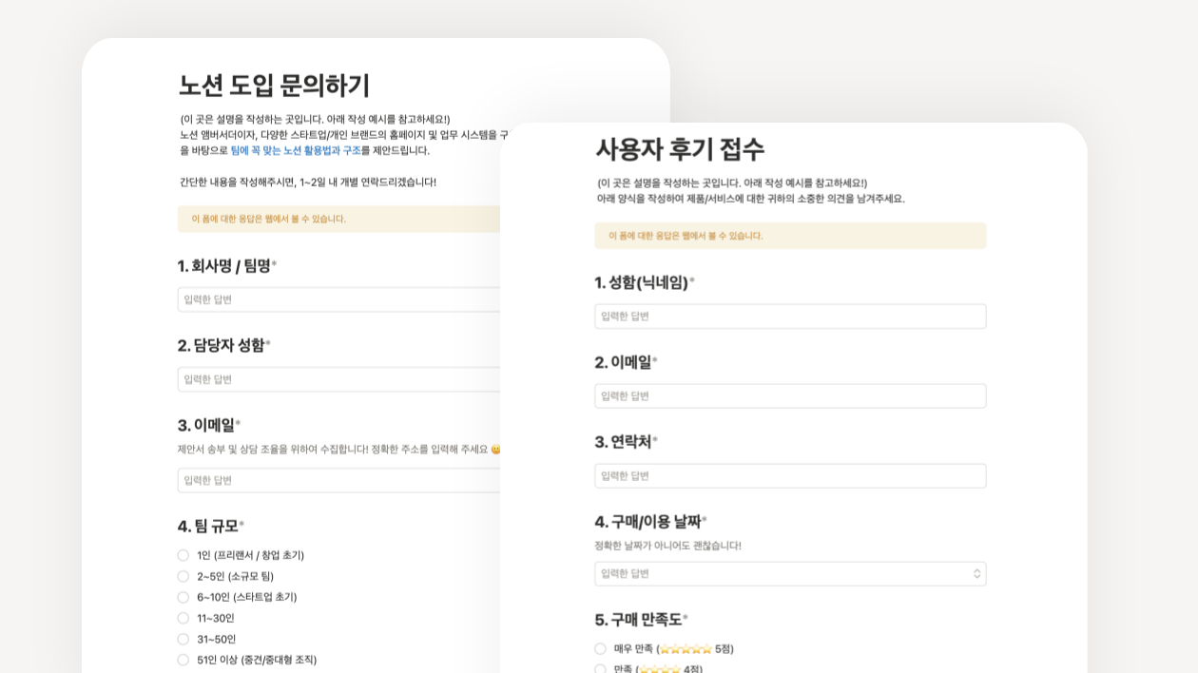
Task: Pick the 11~30인 team size option
Action: (184, 618)
